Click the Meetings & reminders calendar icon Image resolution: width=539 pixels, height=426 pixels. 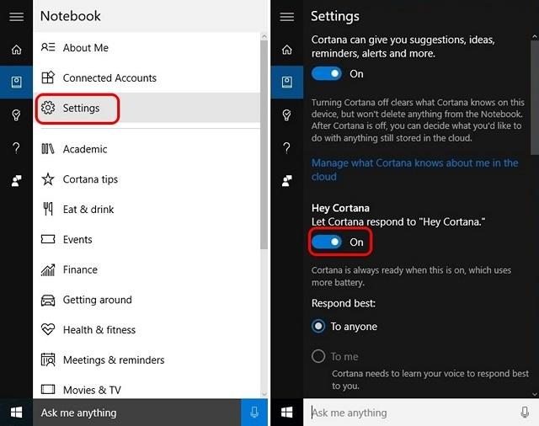pos(48,359)
